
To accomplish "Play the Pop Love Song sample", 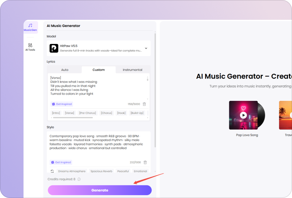I will pyautogui.click(x=244, y=115).
